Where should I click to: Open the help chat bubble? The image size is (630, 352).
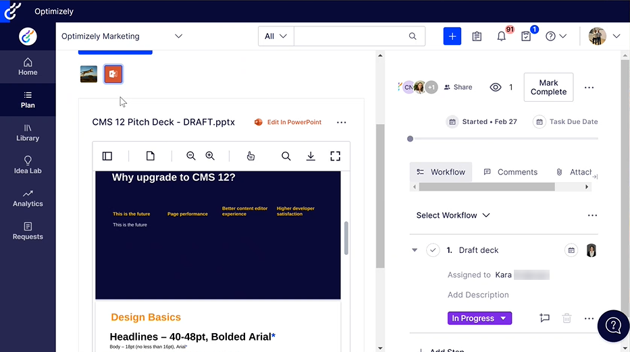(613, 326)
